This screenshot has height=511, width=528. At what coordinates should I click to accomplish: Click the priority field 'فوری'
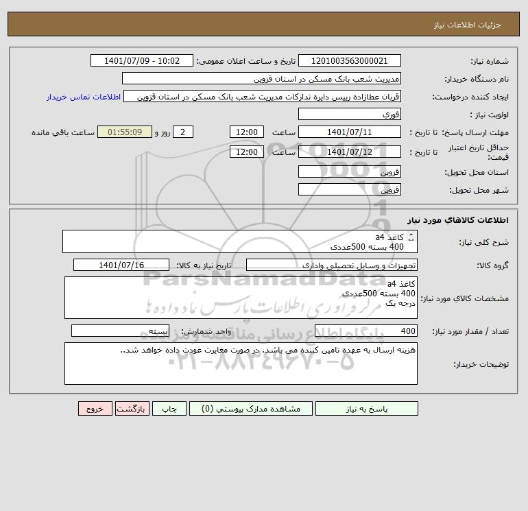pos(350,114)
